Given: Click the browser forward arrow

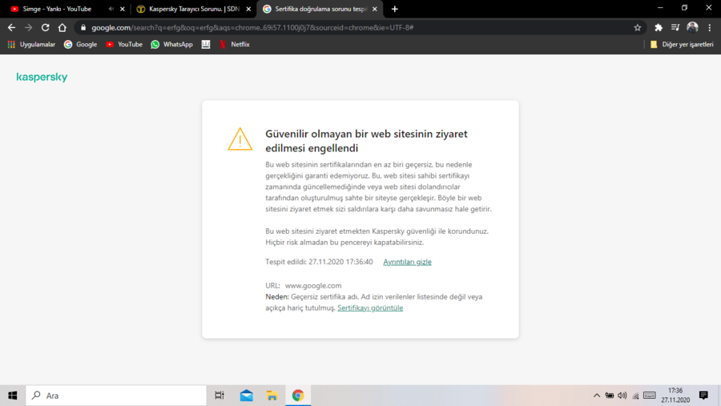Looking at the screenshot, I should (29, 27).
